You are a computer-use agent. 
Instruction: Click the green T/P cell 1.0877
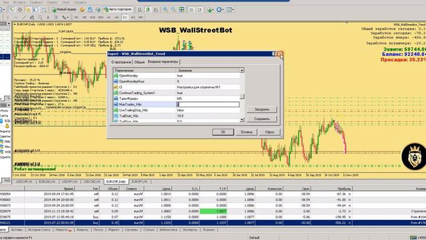[214, 211]
